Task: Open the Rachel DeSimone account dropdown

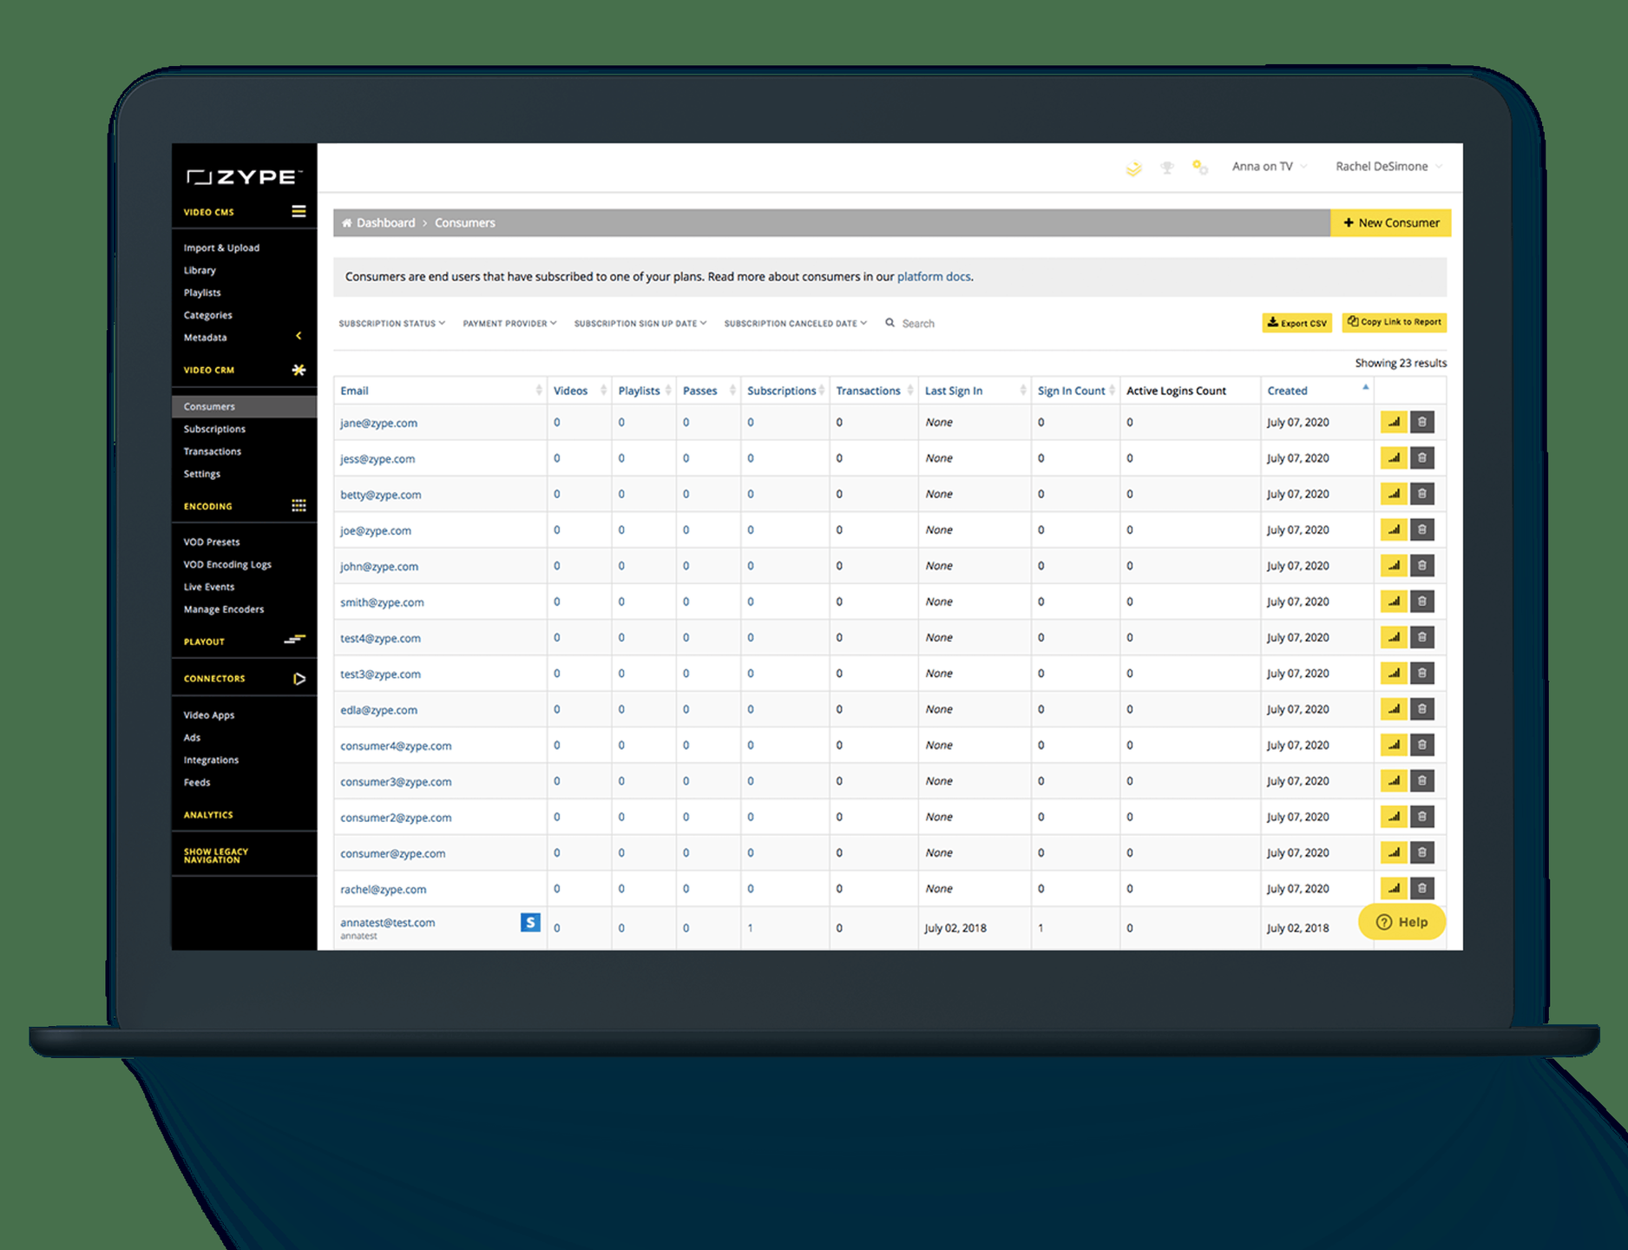Action: click(x=1388, y=167)
